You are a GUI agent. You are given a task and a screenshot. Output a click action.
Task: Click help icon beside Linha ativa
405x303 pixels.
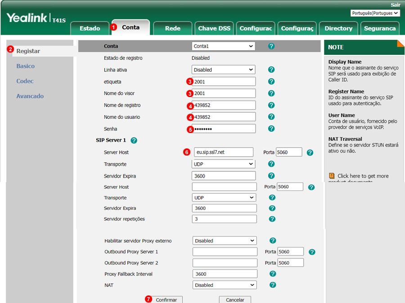(271, 70)
